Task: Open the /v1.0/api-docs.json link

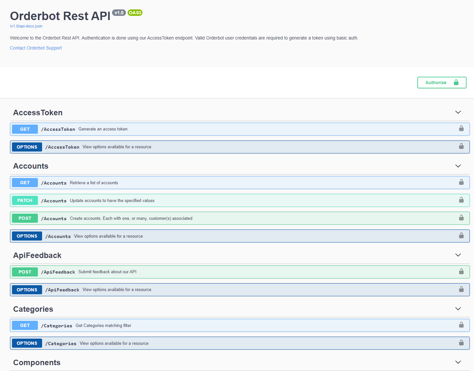Action: [x=26, y=26]
